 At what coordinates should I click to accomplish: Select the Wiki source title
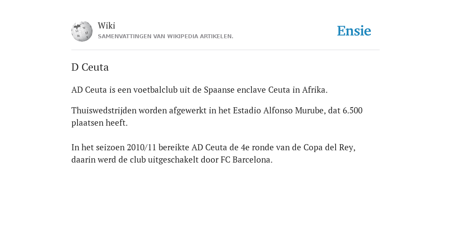pyautogui.click(x=107, y=25)
